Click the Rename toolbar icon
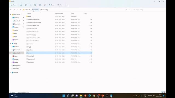This screenshot has width=175, height=98. (35, 5)
